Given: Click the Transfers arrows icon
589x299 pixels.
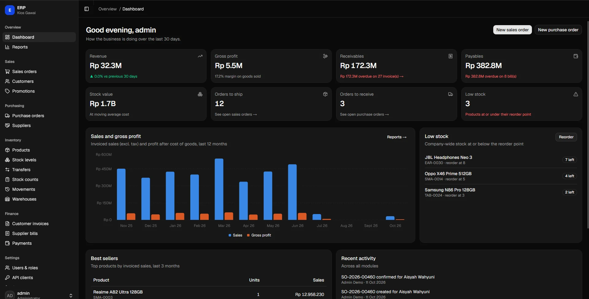Looking at the screenshot, I should click(7, 170).
